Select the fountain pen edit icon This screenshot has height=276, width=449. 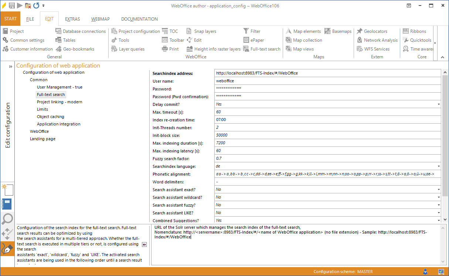(x=7, y=249)
